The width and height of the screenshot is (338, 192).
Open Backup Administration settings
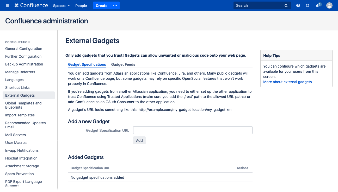click(x=24, y=64)
